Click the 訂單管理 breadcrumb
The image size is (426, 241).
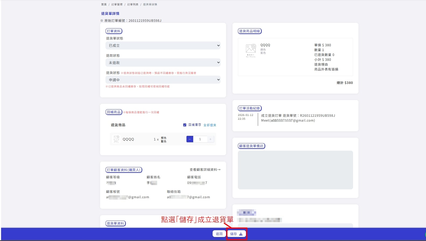coord(117,4)
